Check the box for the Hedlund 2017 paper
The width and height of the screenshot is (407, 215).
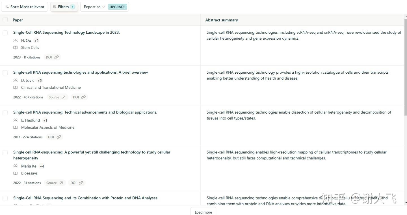(5, 113)
